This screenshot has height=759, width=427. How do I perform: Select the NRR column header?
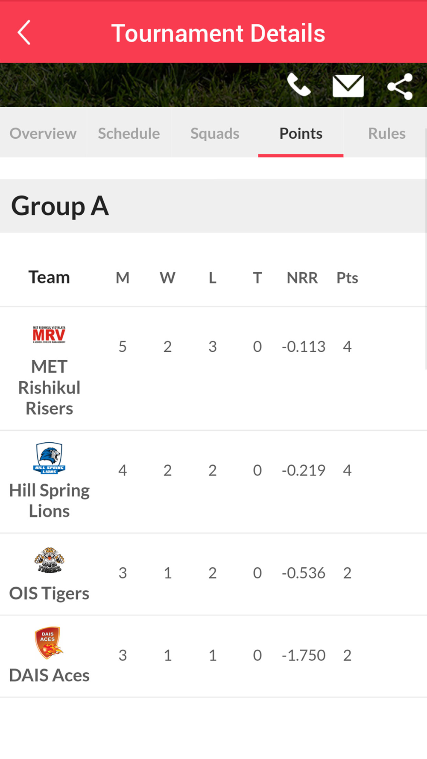coord(302,278)
